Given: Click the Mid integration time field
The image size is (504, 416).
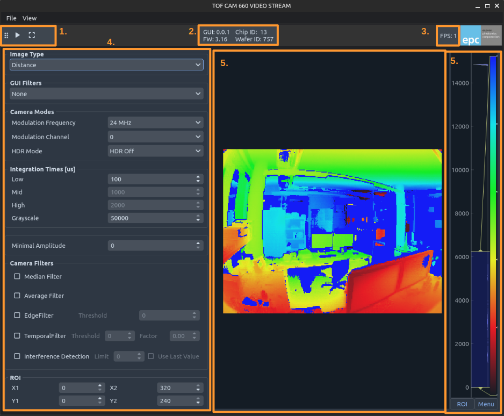Looking at the screenshot, I should pos(156,192).
